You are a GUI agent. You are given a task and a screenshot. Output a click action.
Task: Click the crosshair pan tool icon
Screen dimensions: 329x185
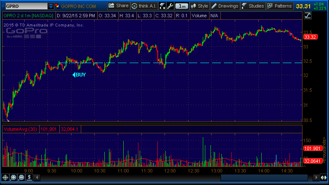5,178
